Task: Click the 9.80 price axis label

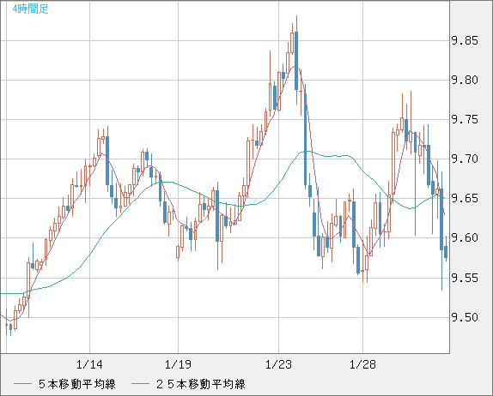Action: click(465, 80)
